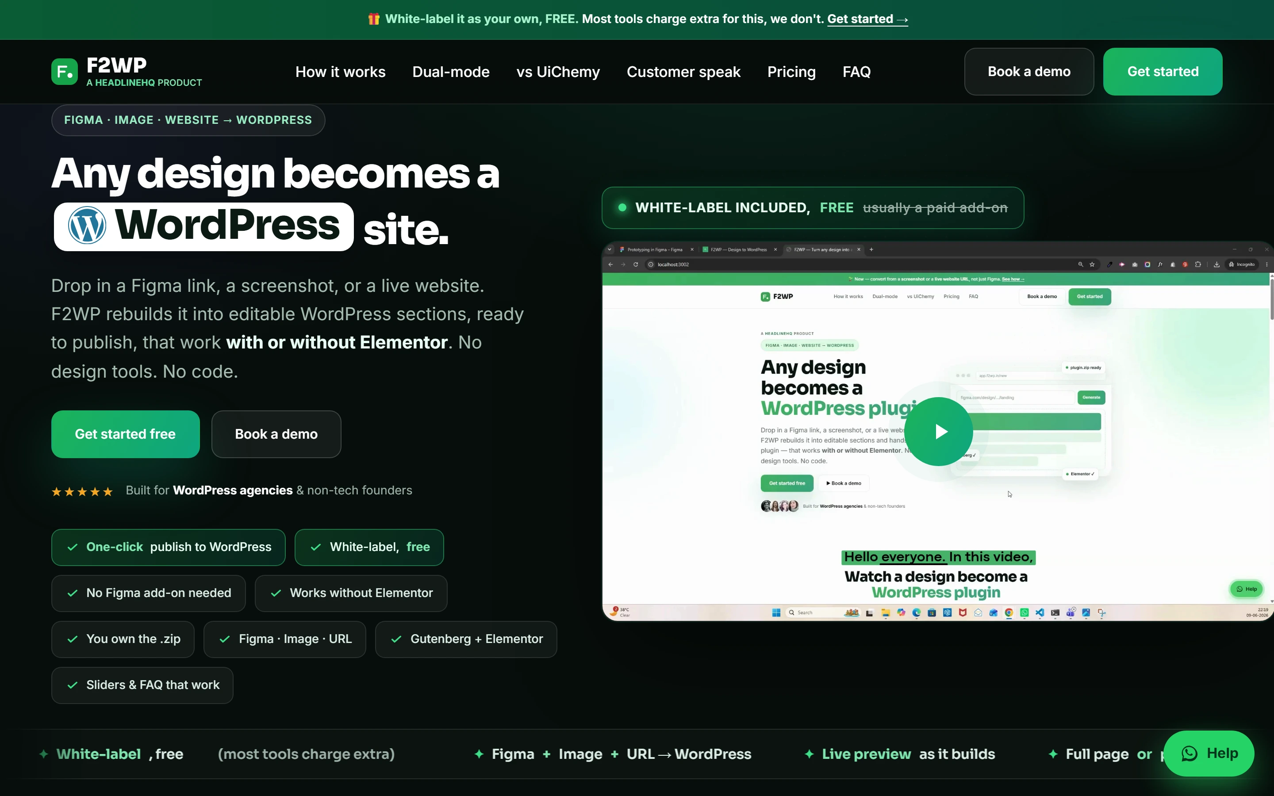The height and width of the screenshot is (796, 1274).
Task: Open the green WhatsApp 'Help' chat button
Action: [1209, 754]
